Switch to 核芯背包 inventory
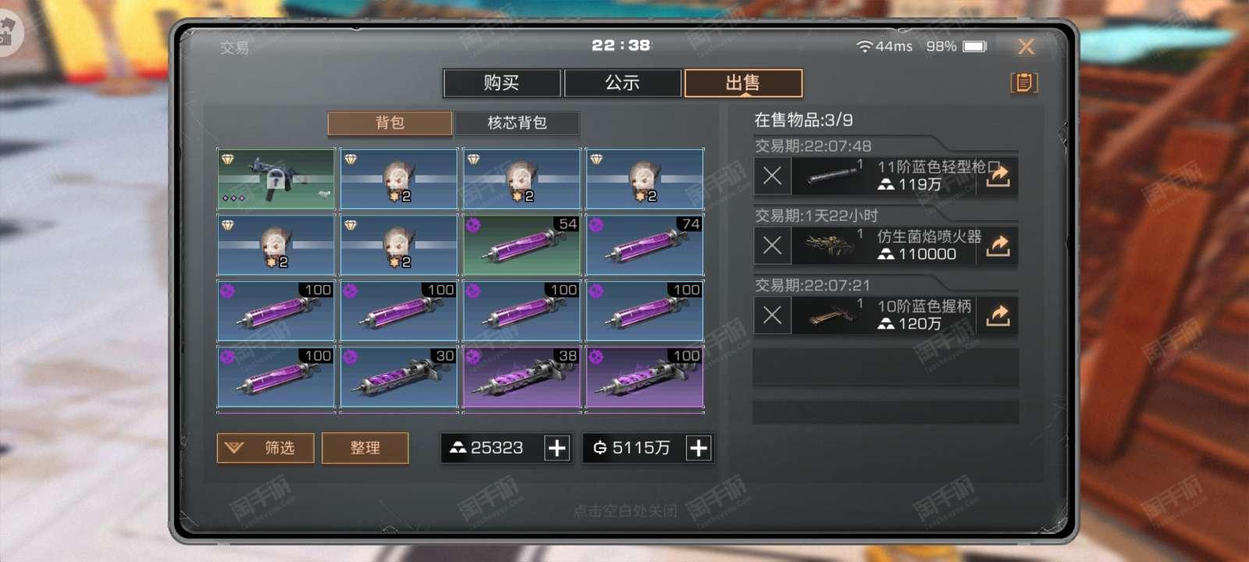Image resolution: width=1249 pixels, height=562 pixels. (x=517, y=123)
